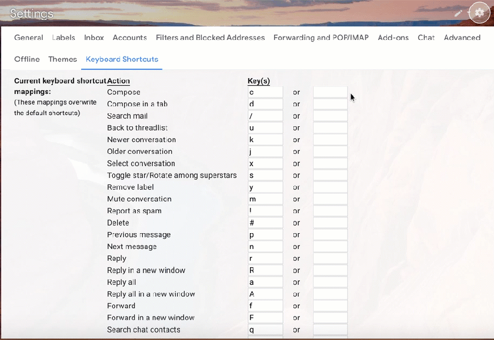Click the alternate key field for Compose
The width and height of the screenshot is (494, 340).
pos(330,92)
